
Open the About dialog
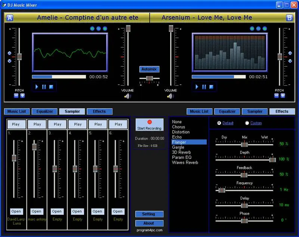149,223
